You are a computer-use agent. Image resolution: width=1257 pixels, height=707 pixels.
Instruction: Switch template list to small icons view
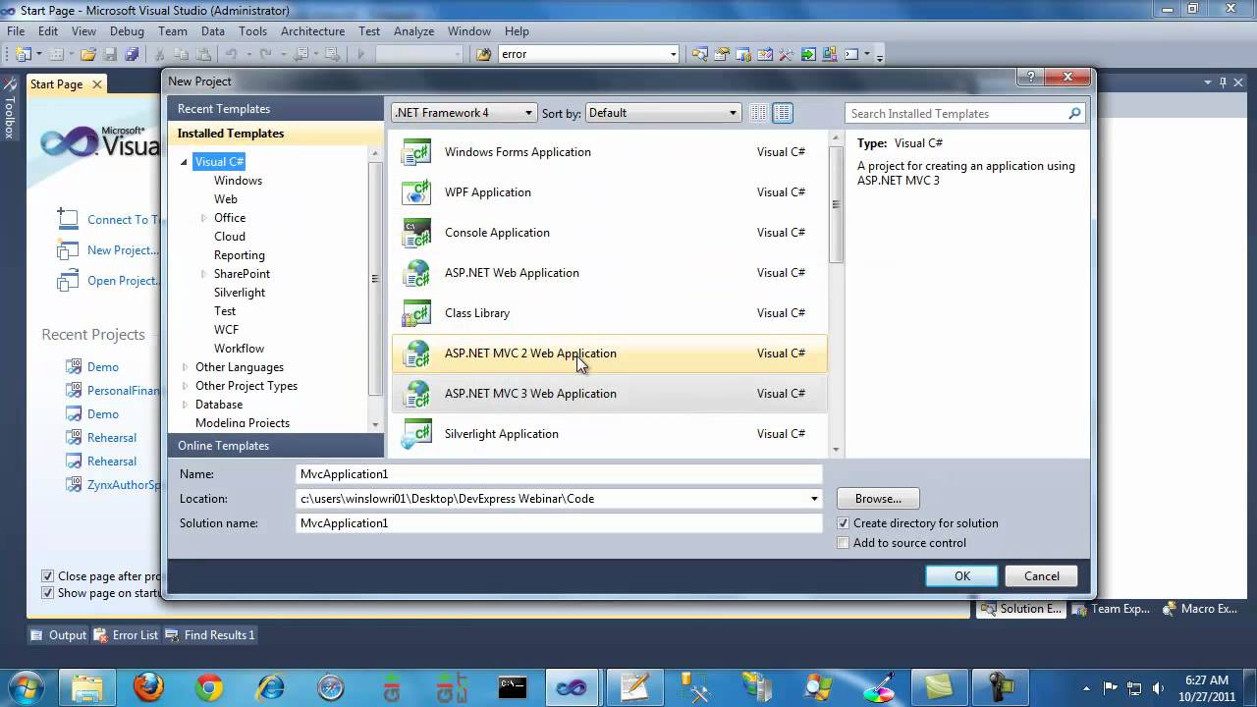point(758,113)
